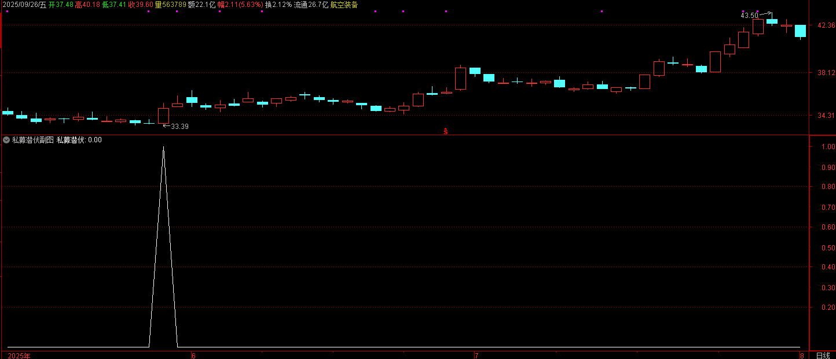Click the month 7 timeline marker
The image size is (836, 359).
click(476, 356)
